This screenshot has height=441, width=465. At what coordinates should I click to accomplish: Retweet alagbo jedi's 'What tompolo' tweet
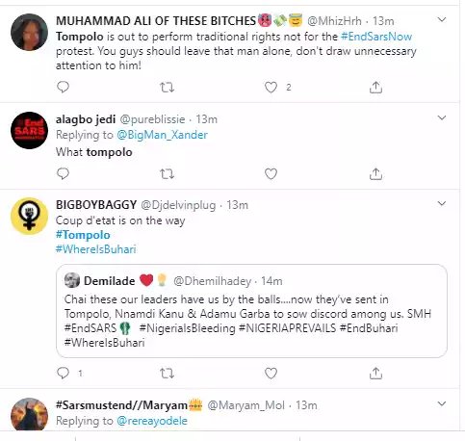click(167, 174)
